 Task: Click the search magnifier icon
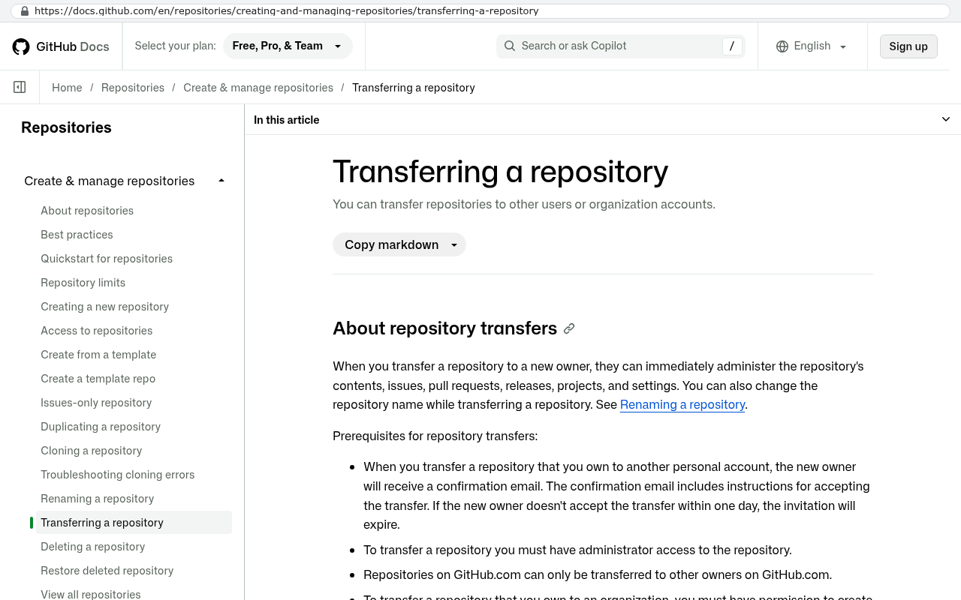coord(510,46)
